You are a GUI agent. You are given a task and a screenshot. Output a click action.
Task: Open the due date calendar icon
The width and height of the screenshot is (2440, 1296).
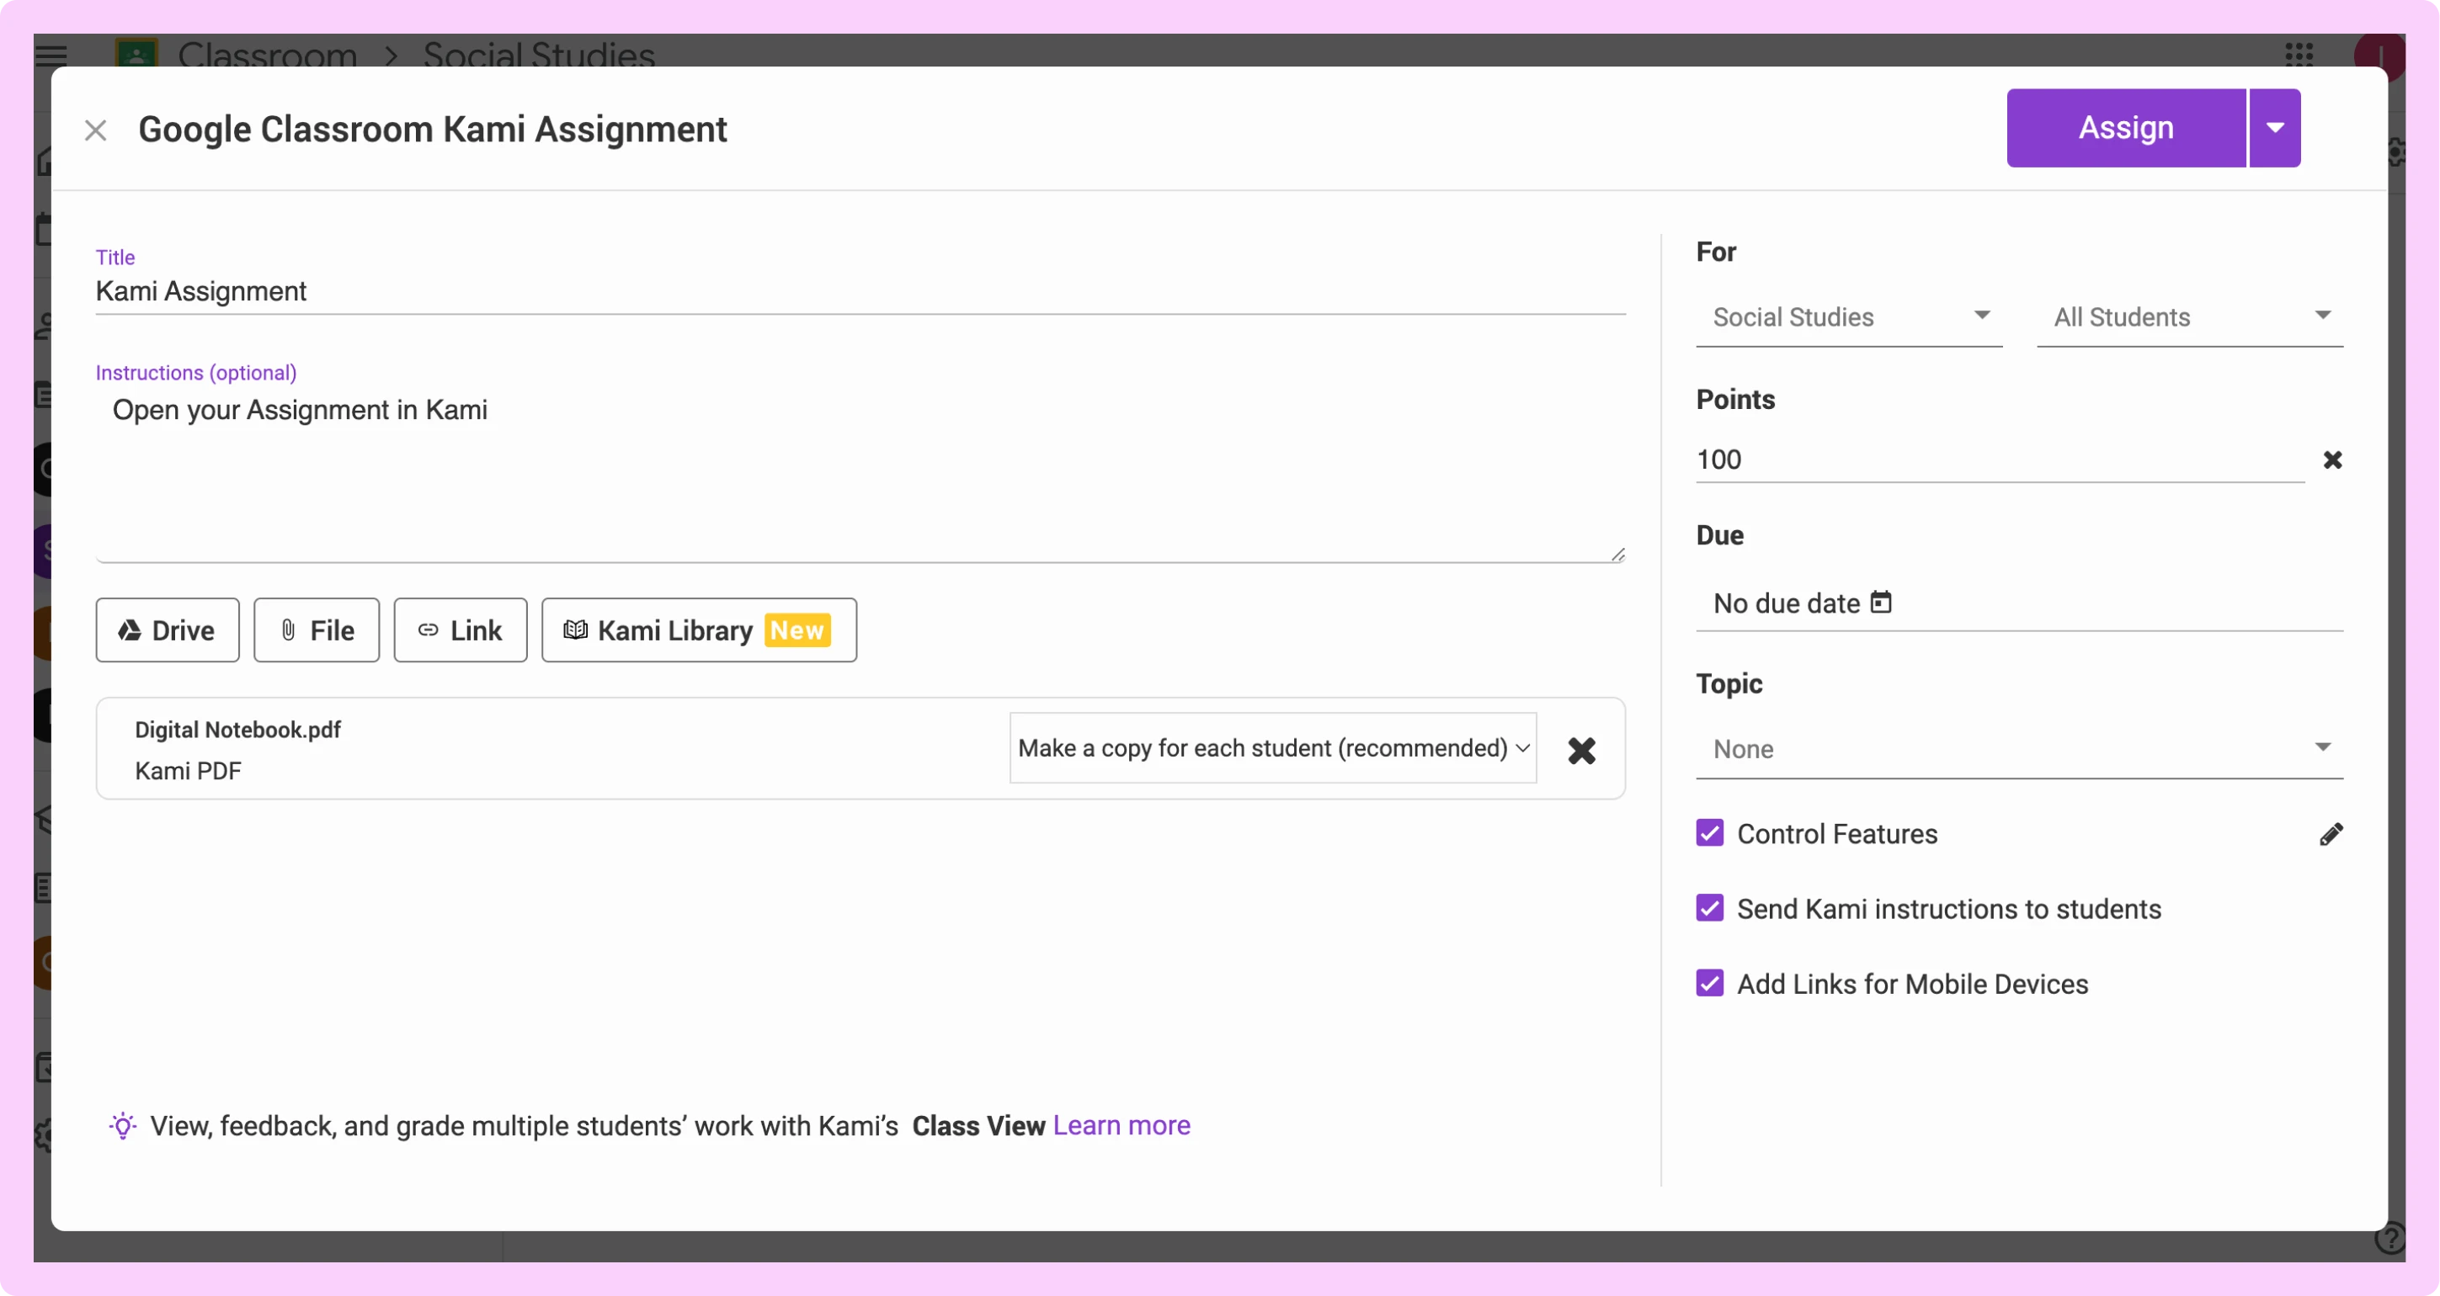click(1880, 602)
